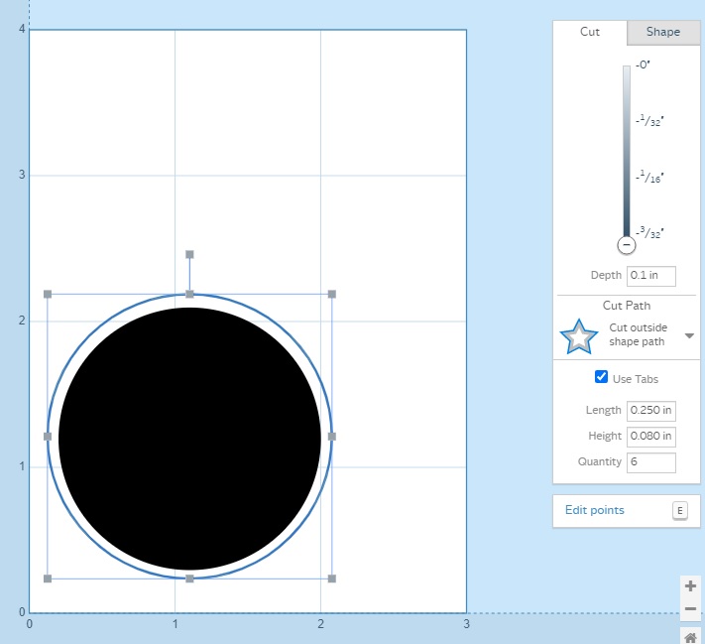Zoom in with the plus icon

691,585
